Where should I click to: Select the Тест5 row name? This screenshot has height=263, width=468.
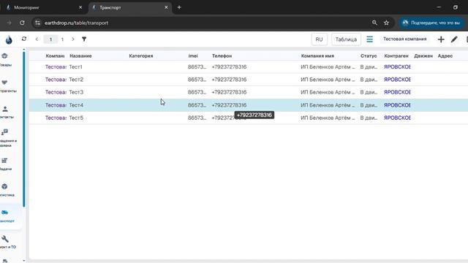point(76,118)
